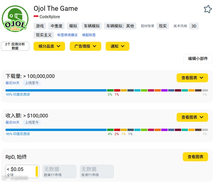Select 上线至今 under downloads

click(32, 83)
